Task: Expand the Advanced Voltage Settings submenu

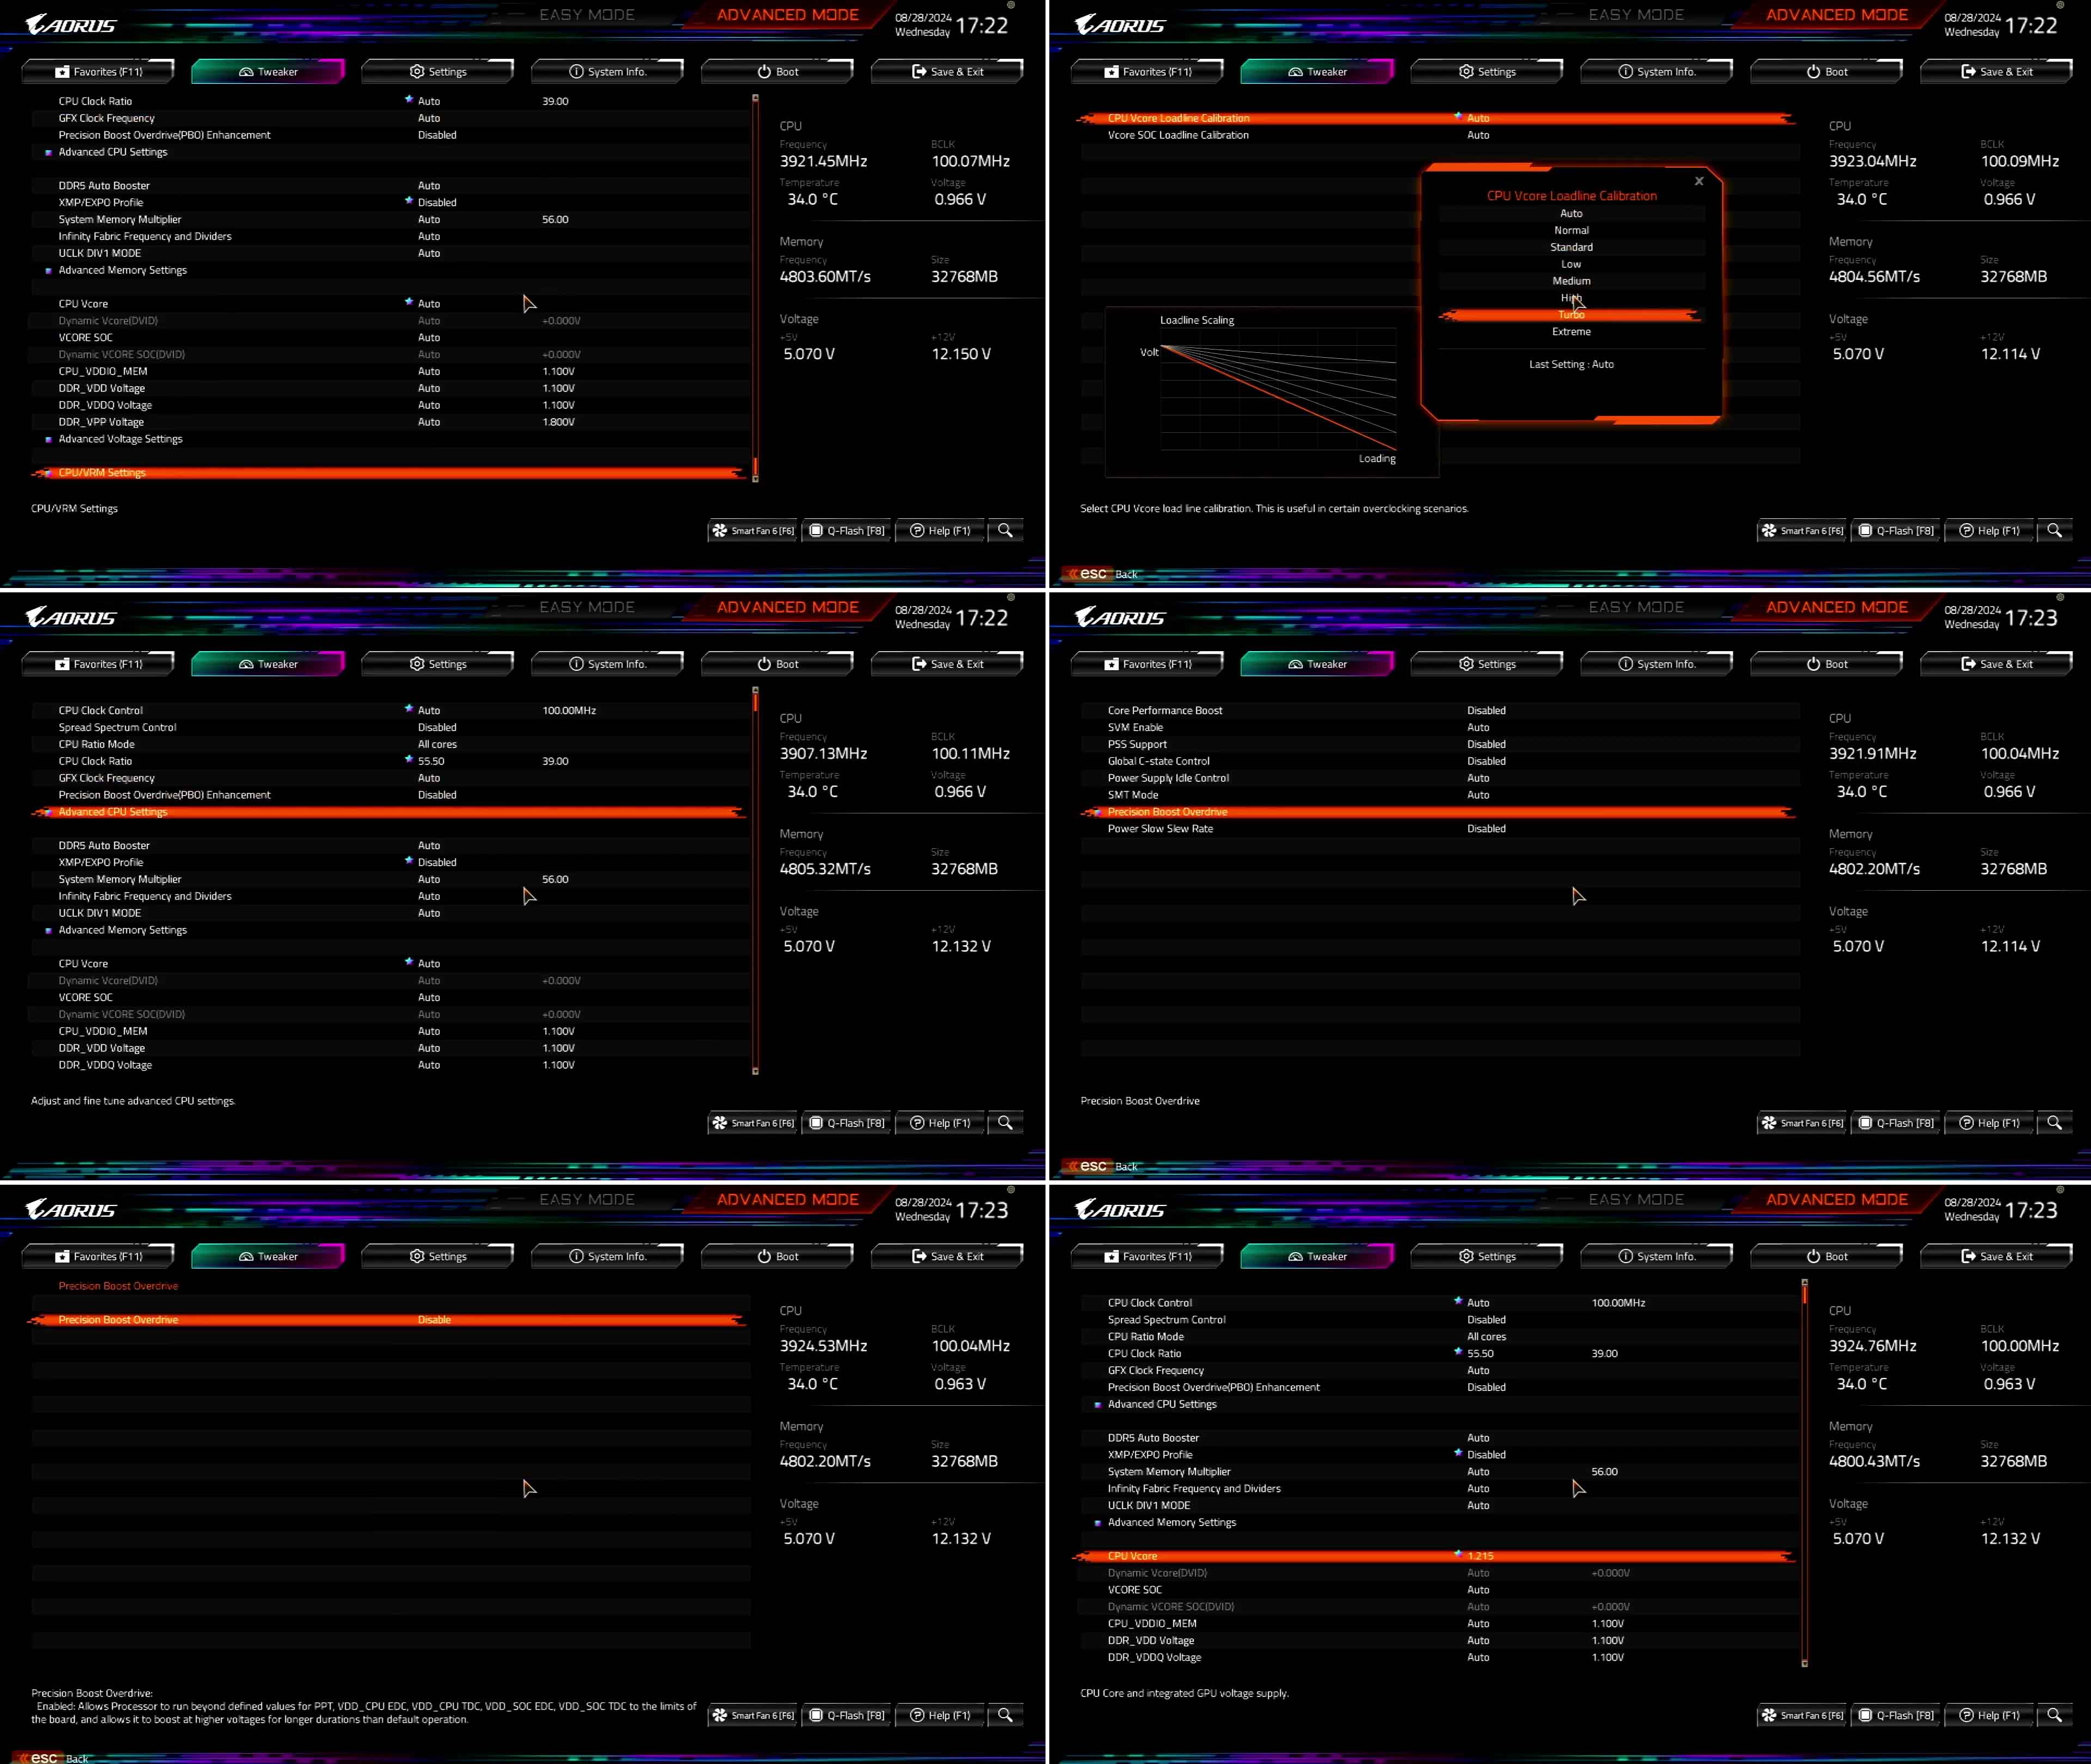Action: coord(120,439)
